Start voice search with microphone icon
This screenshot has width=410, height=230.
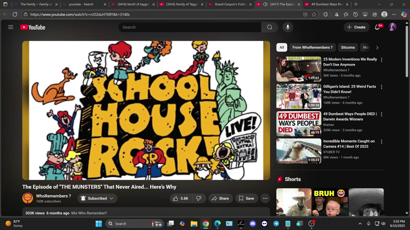[x=288, y=27]
